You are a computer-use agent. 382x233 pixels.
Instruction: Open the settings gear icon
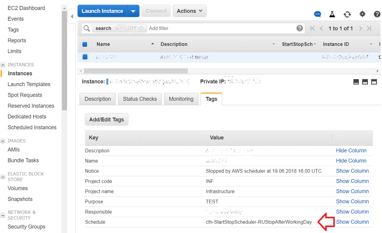click(x=362, y=14)
